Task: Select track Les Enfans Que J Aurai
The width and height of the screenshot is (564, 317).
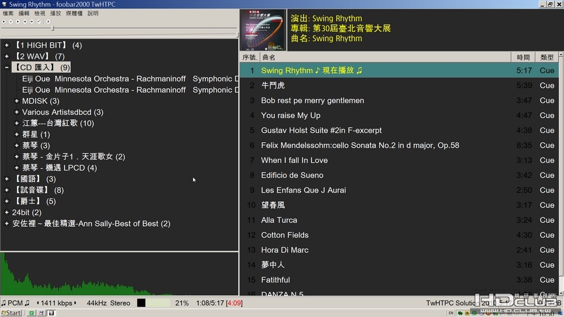Action: click(x=399, y=190)
